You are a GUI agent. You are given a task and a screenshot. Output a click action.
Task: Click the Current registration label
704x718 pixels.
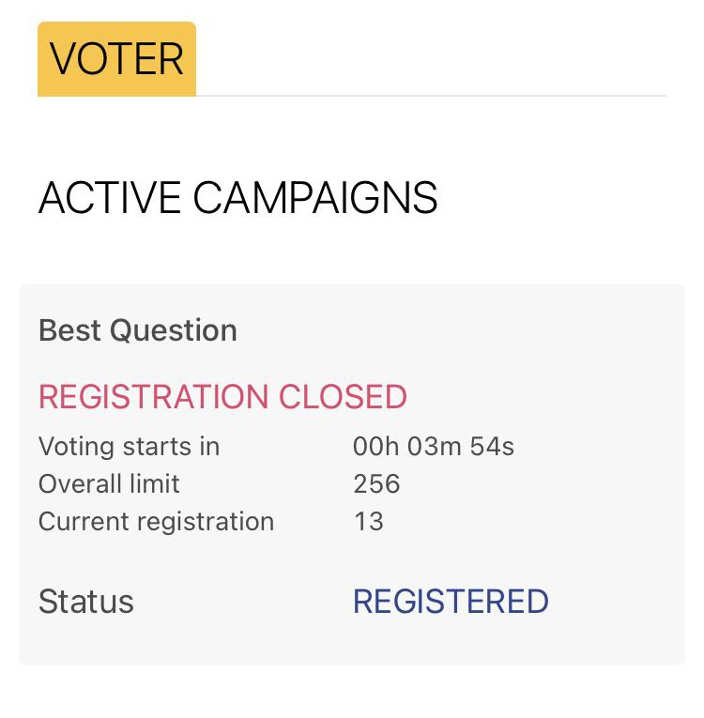pyautogui.click(x=156, y=521)
